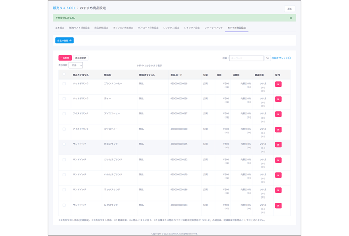349x236 pixels.
Task: Click the product name ブレンドコーヒー
Action: click(113, 84)
